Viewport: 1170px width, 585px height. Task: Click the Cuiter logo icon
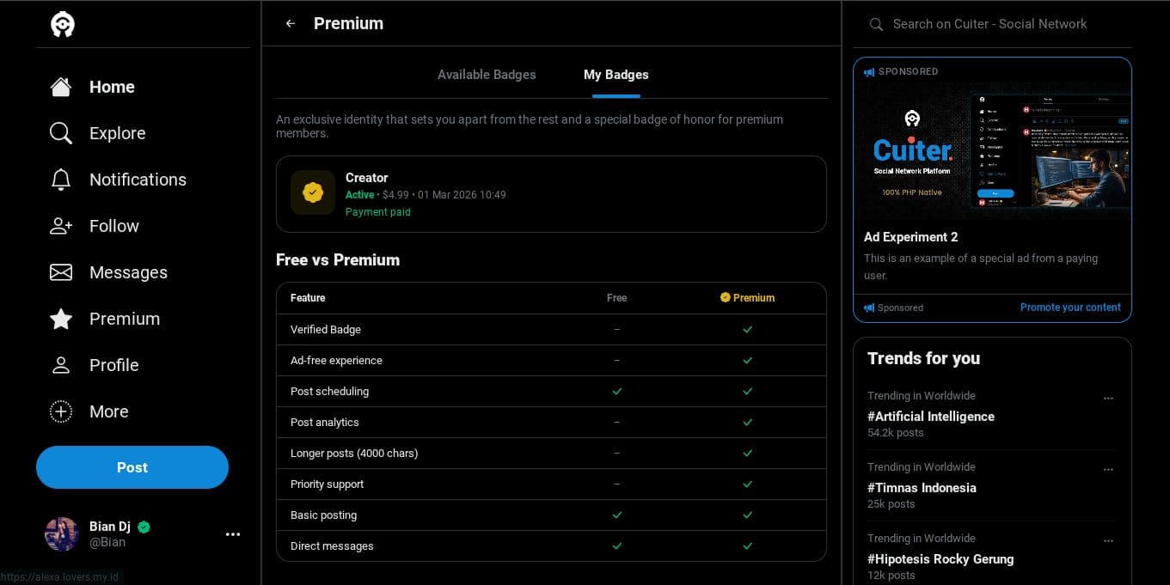point(63,25)
